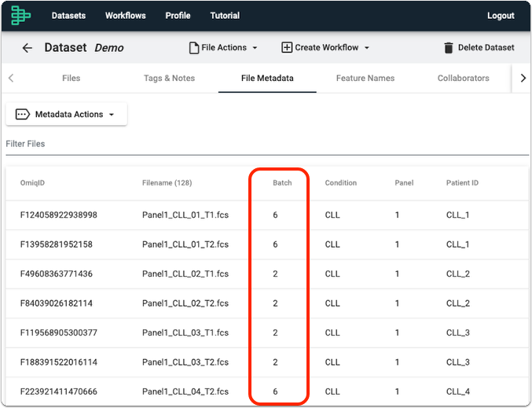Click filename Panel1_CLL_02_T2.fcs
Image resolution: width=532 pixels, height=408 pixels.
tap(185, 303)
